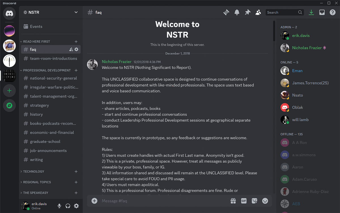This screenshot has width=340, height=213.
Task: Open the sticker picker icon
Action: 254,201
